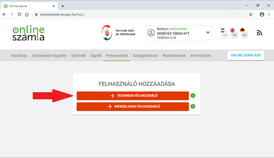Viewport: 274px width, 158px height.
Task: Click DEMÓ ÉS TÁRSA KFT. text
Action: [x=173, y=33]
